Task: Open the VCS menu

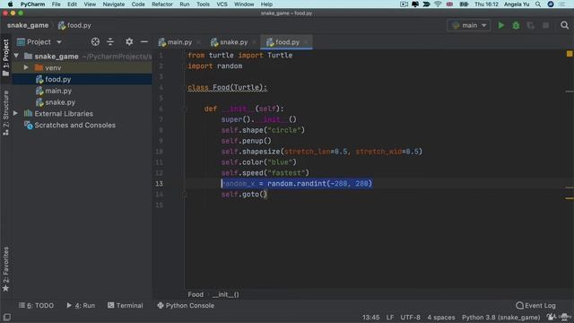Action: coord(222,4)
